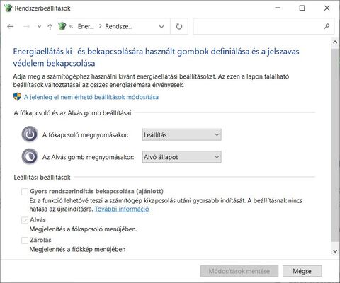Open the Leállítás power button dropdown
This screenshot has height=283, width=340.
click(181, 135)
